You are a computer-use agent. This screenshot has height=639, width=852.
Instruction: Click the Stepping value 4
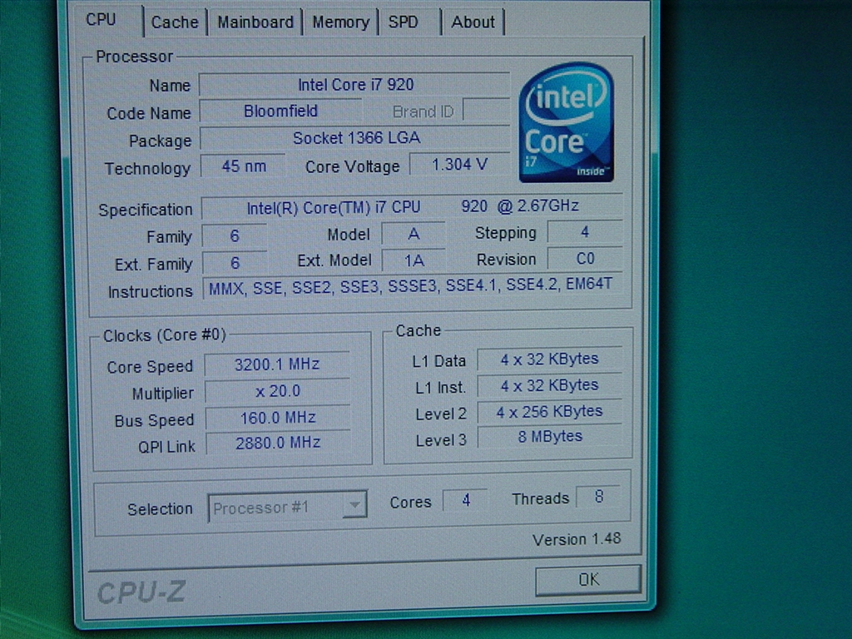(585, 232)
